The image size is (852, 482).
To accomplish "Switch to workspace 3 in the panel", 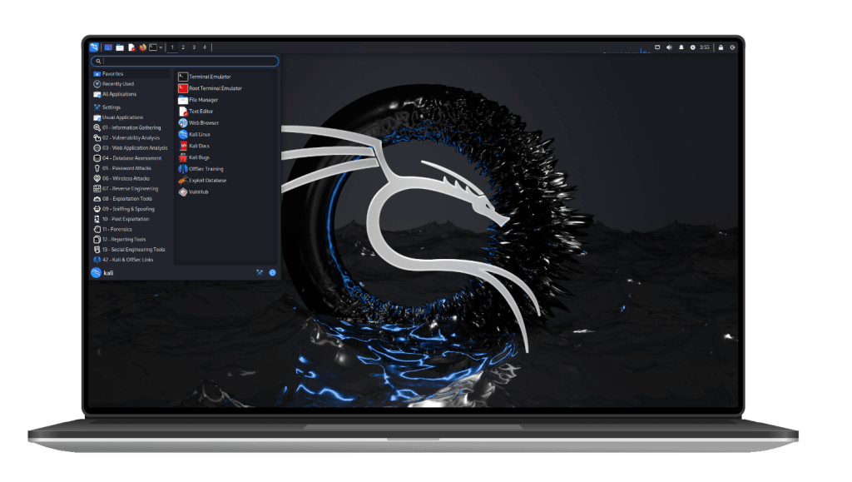I will 193,47.
